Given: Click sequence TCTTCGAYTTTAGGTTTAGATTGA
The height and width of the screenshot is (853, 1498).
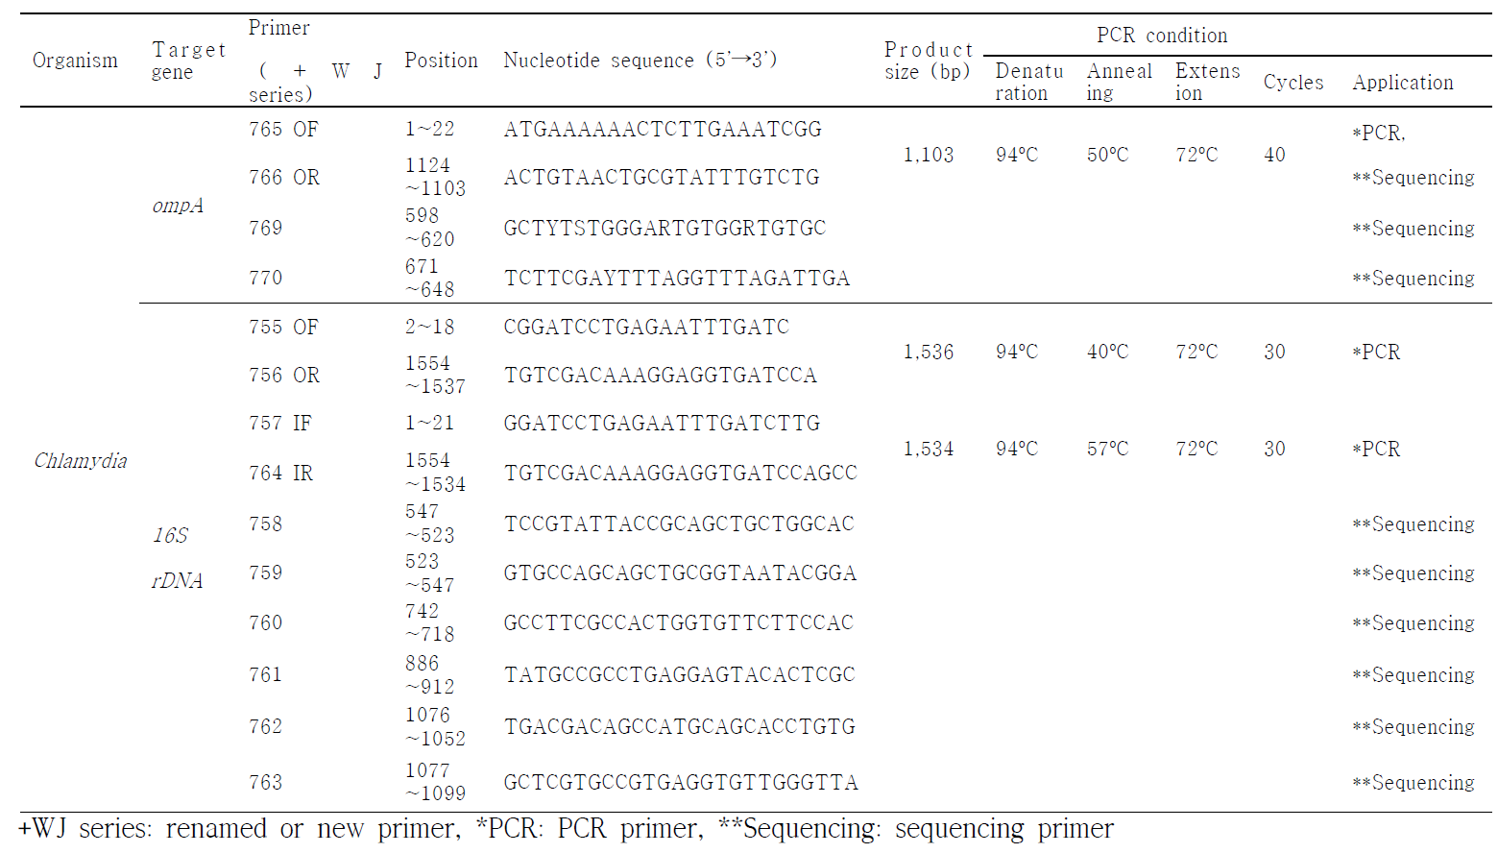Looking at the screenshot, I should 677,279.
